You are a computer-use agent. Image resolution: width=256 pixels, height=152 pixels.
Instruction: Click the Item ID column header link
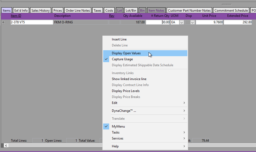16,16
